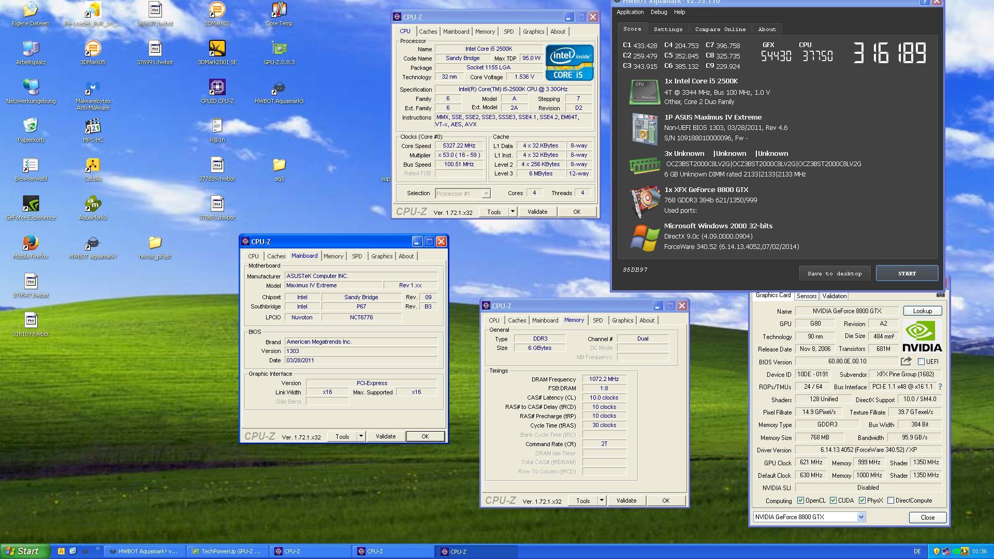The height and width of the screenshot is (559, 994).
Task: Click Validate in CPU tab window
Action: coord(537,212)
